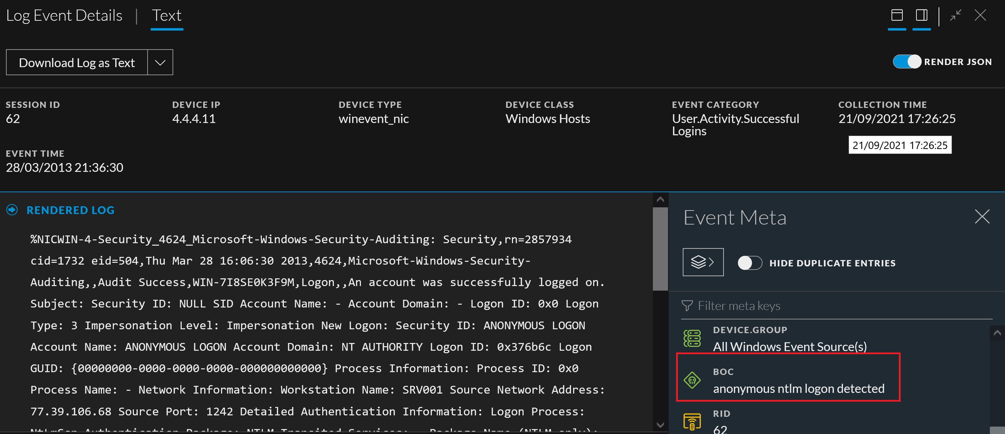Open the meta grouping icon in Event Meta
The width and height of the screenshot is (1005, 434).
(703, 262)
